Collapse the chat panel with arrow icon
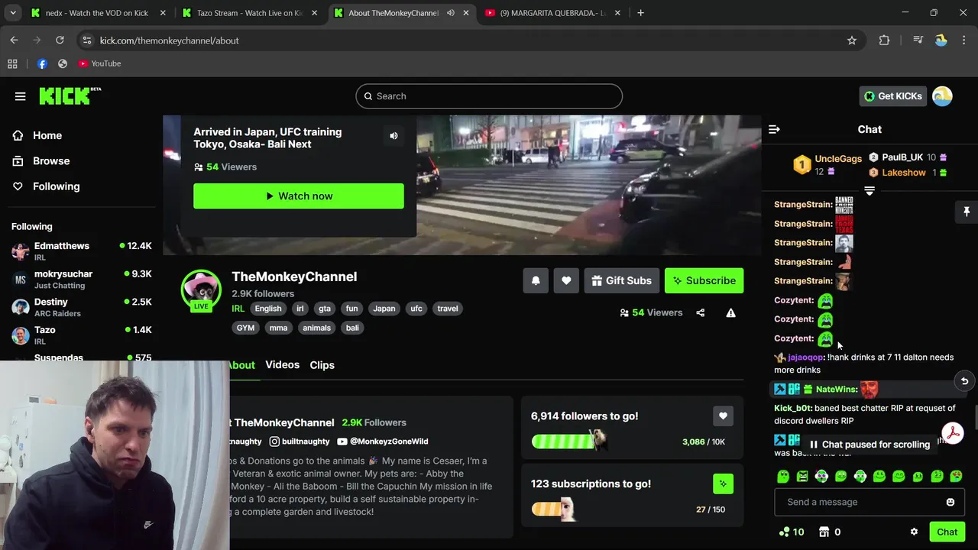This screenshot has height=550, width=978. (774, 130)
